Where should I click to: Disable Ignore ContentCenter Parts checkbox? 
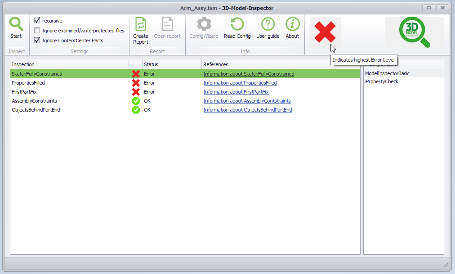click(37, 40)
